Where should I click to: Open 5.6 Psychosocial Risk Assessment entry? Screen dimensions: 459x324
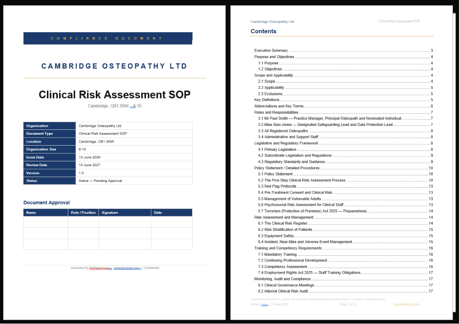pos(345,205)
